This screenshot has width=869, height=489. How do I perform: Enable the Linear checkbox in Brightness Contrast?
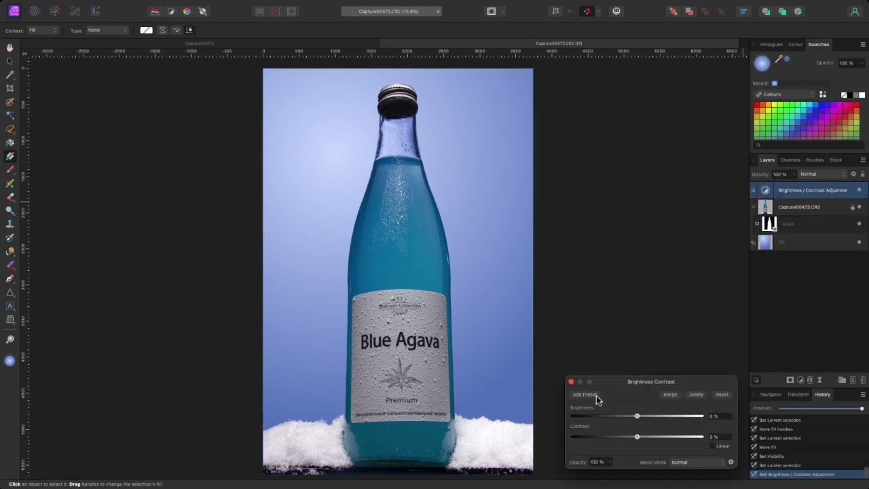pyautogui.click(x=713, y=446)
